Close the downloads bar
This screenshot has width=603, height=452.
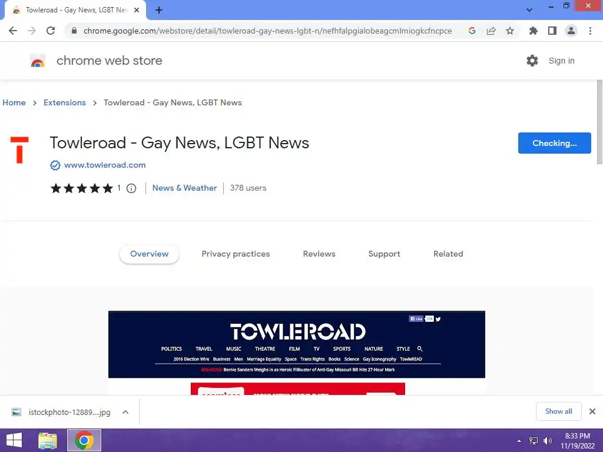tap(592, 411)
